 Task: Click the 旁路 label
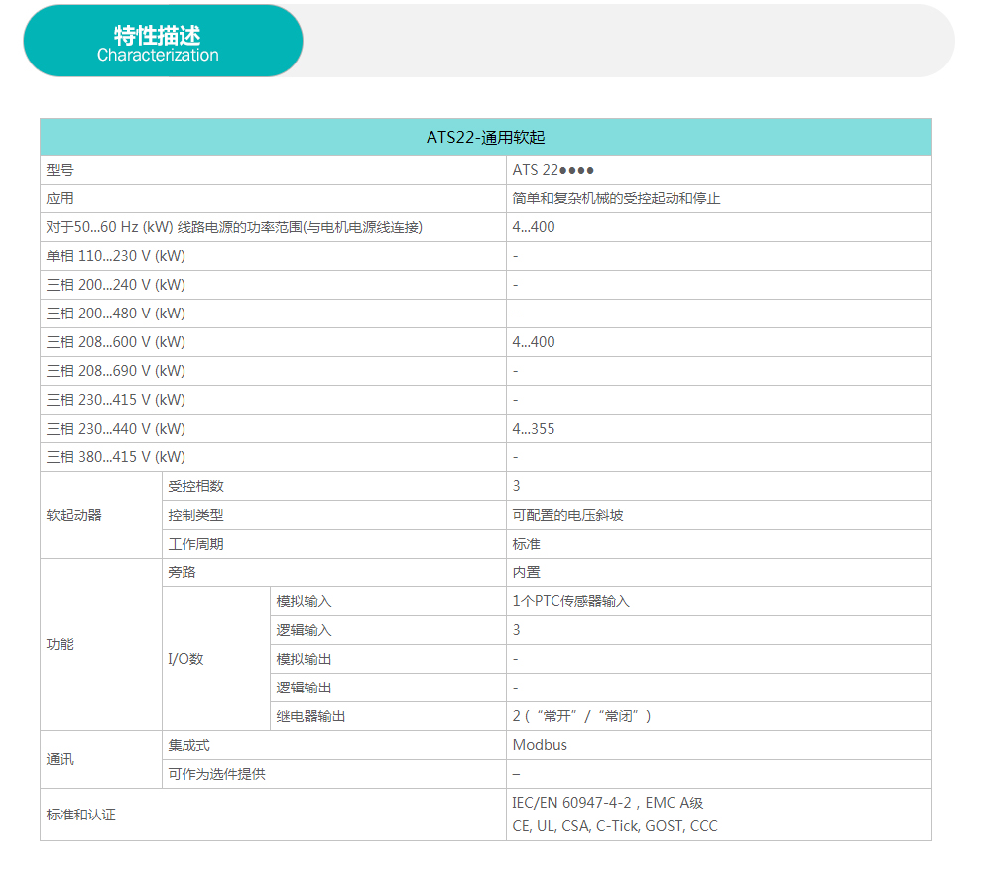[x=183, y=572]
